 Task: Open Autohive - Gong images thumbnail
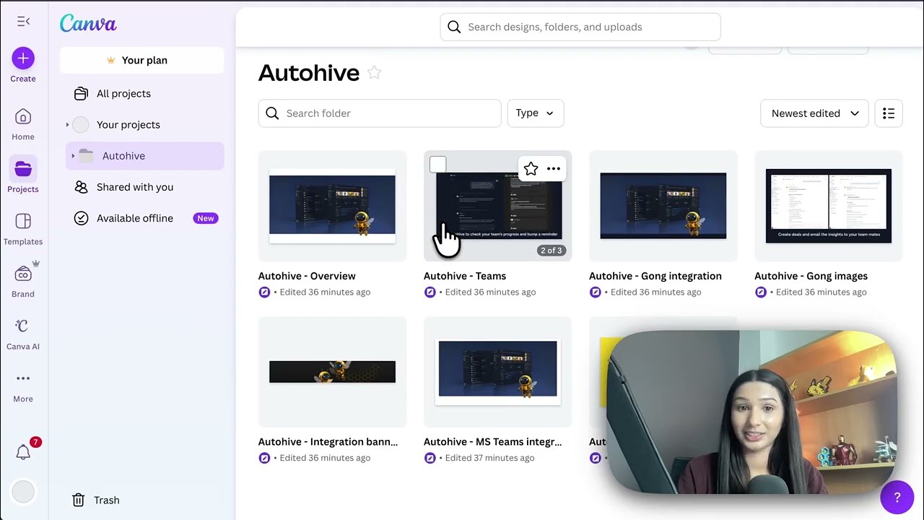click(828, 206)
